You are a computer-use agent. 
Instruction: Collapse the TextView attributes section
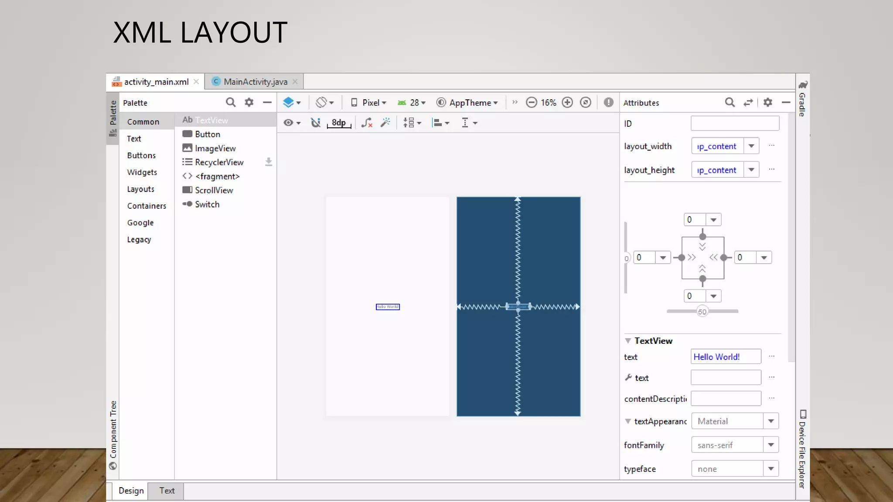[x=628, y=341]
